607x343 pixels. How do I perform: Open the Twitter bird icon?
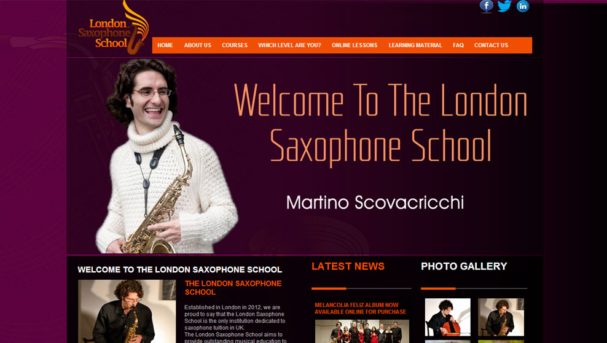point(504,6)
